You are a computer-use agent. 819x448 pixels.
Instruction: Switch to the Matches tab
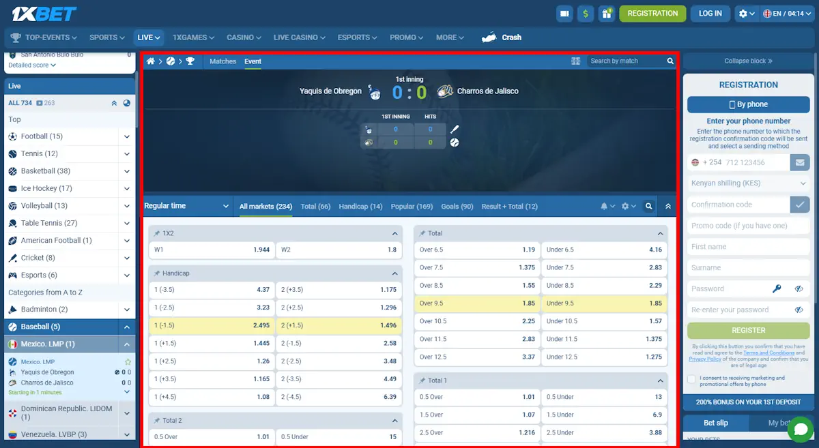click(222, 61)
